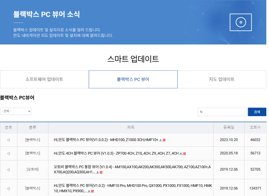Click download icon after HMF10 Pro V1.0.2 title
The image size is (269, 196).
point(89,191)
